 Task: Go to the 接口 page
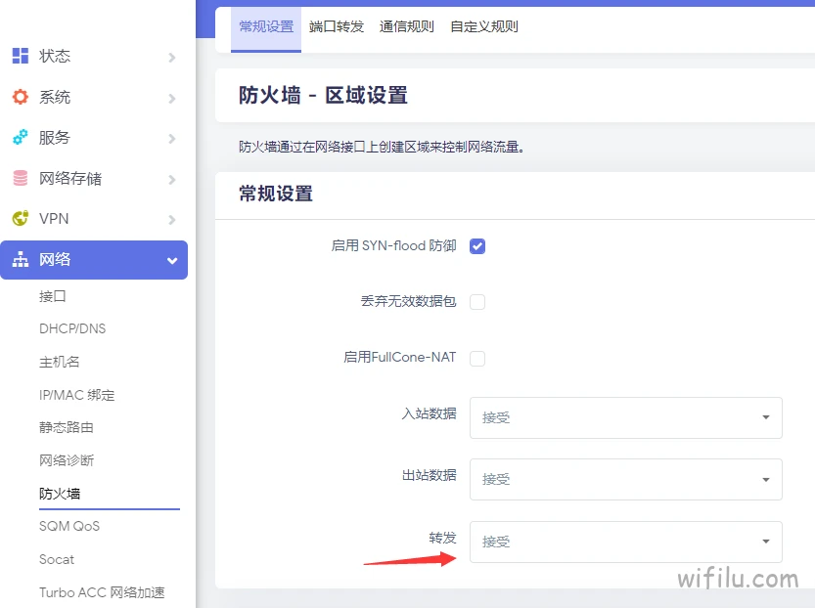(53, 296)
